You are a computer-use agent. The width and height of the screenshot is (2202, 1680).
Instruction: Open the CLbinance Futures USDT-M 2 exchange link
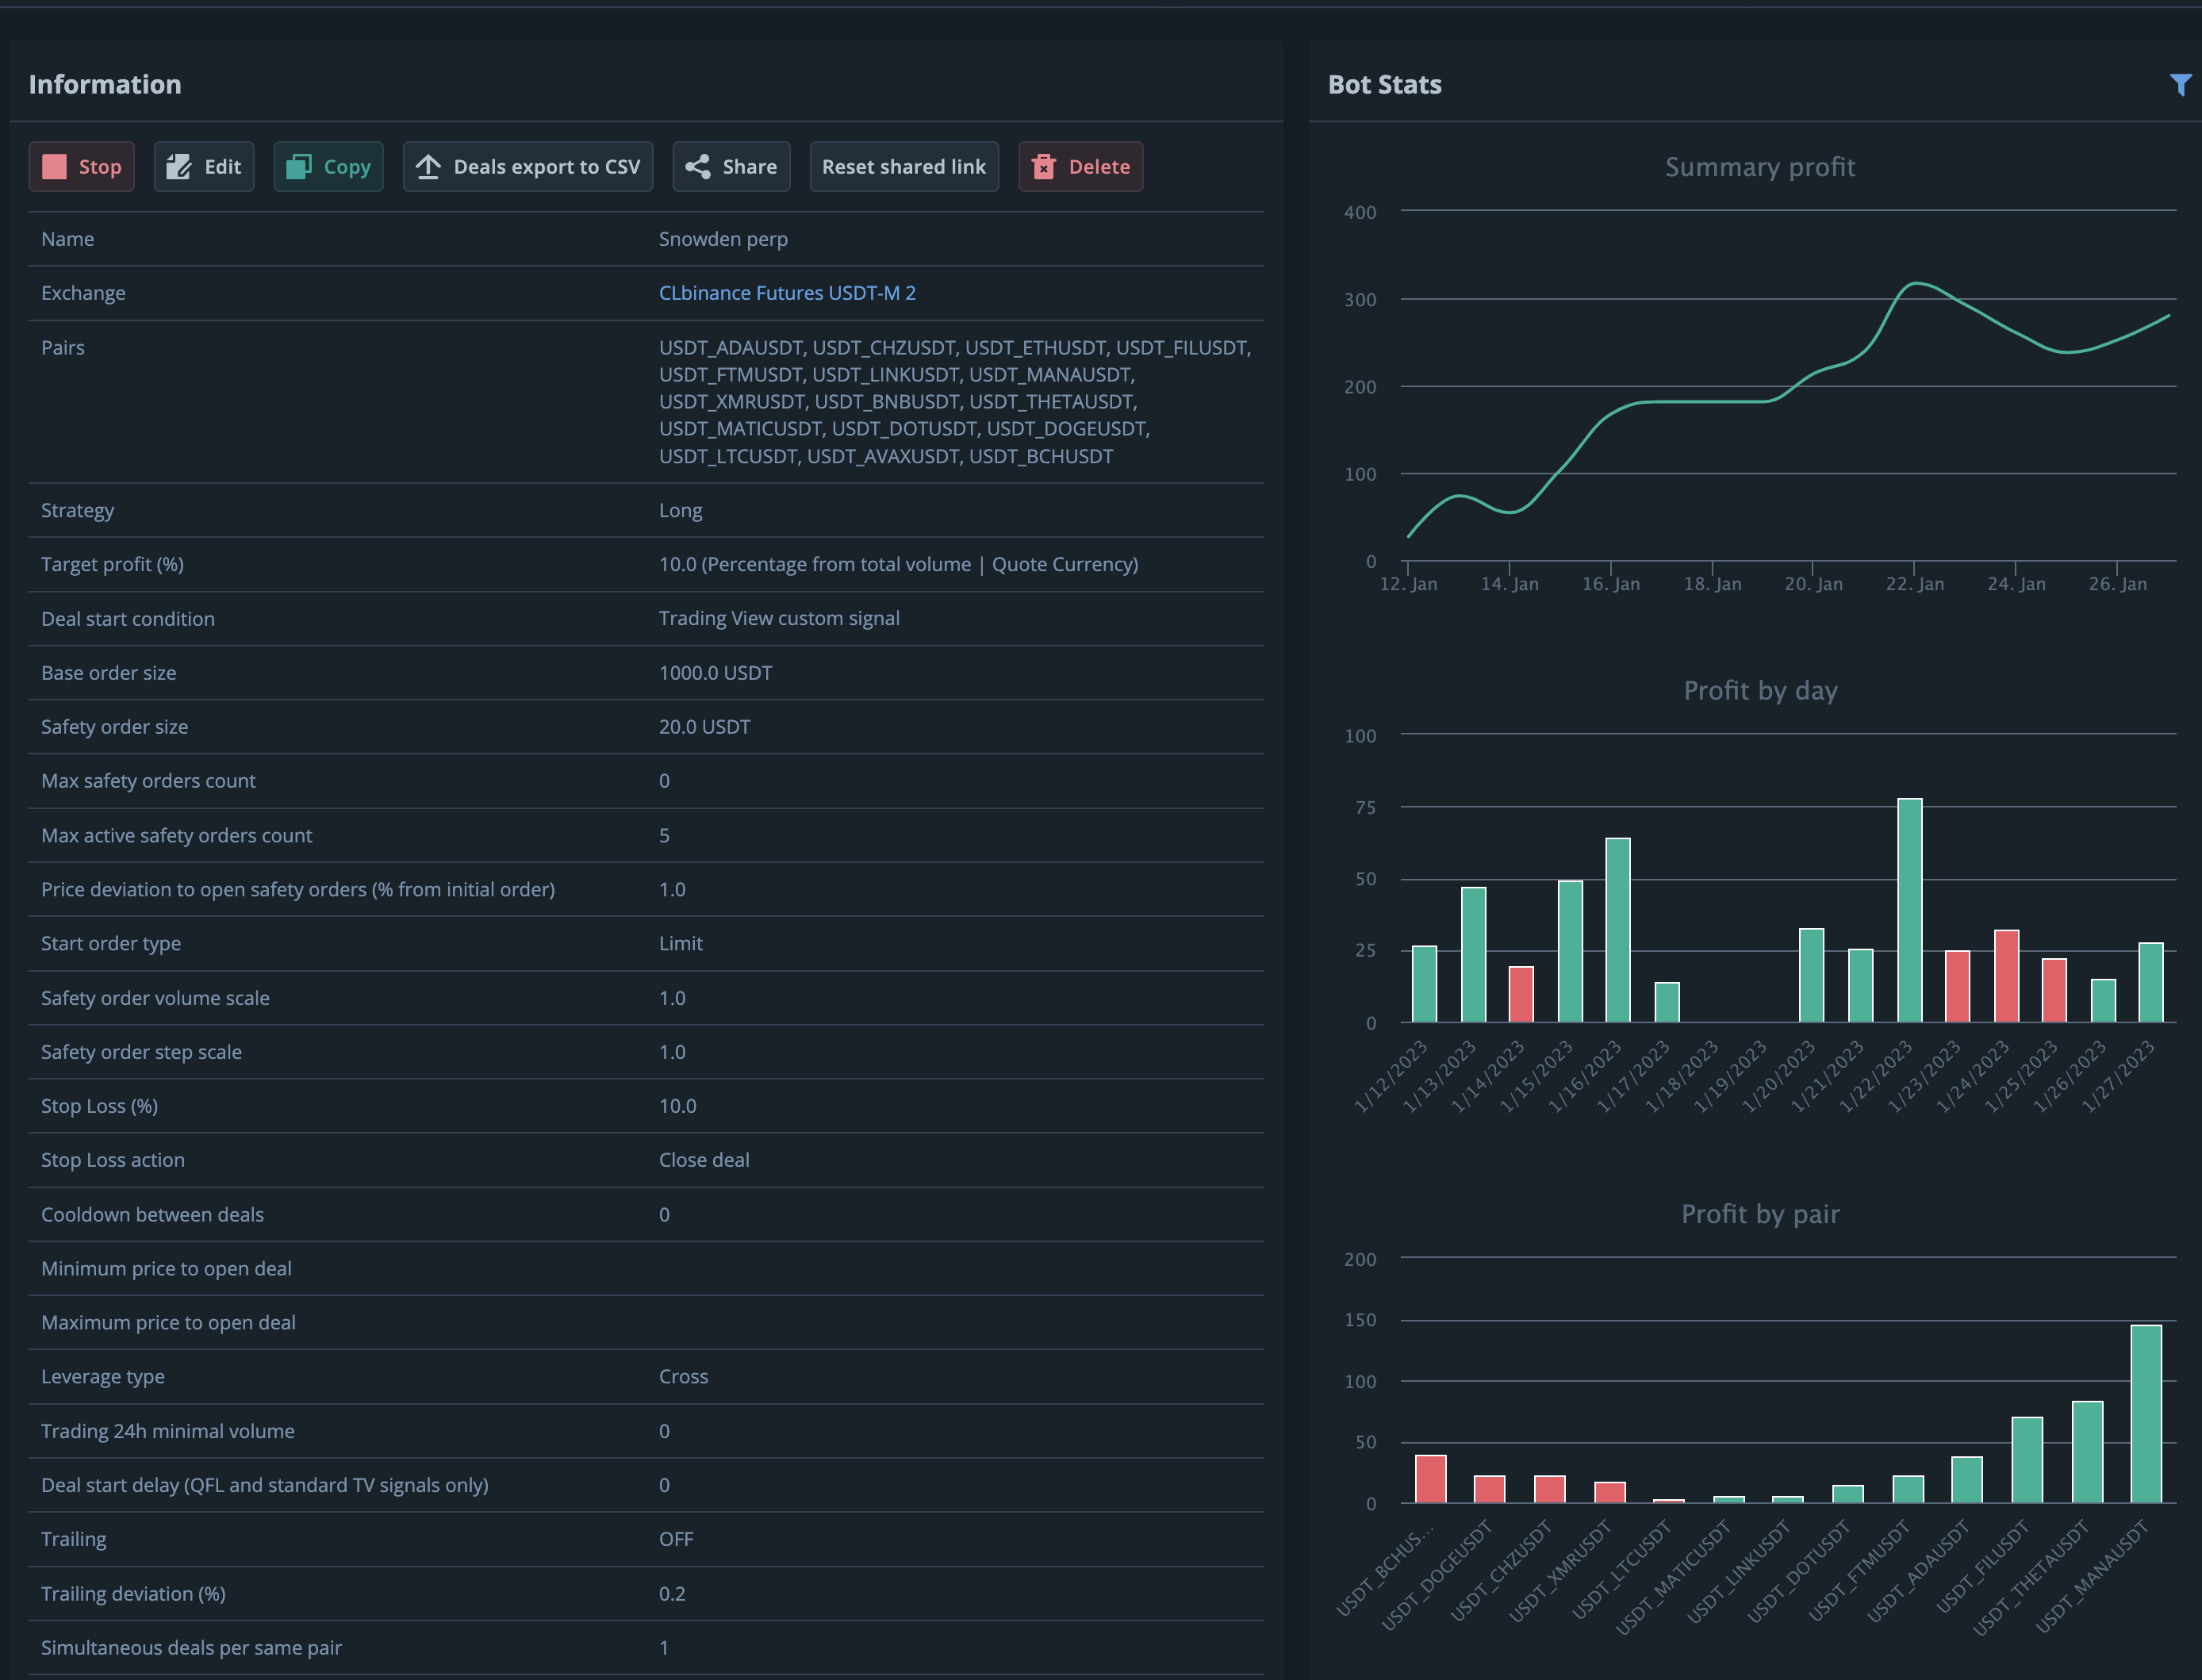(x=787, y=293)
